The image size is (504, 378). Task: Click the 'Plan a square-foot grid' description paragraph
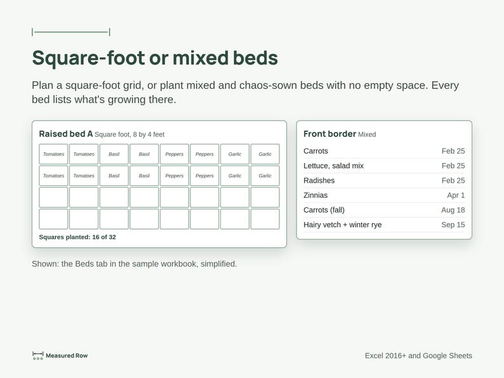coord(245,92)
